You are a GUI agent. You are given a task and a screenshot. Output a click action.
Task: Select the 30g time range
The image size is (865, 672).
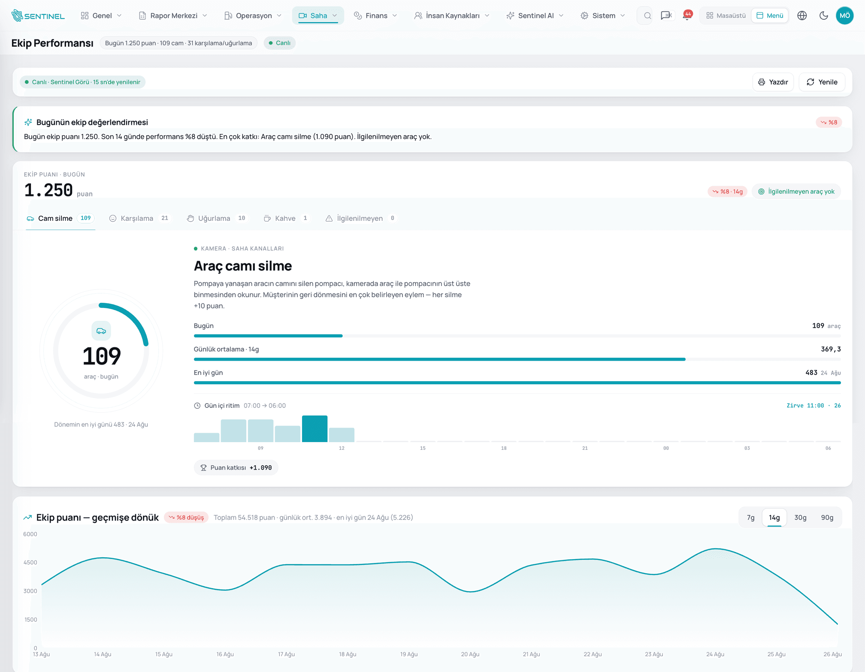pyautogui.click(x=800, y=518)
